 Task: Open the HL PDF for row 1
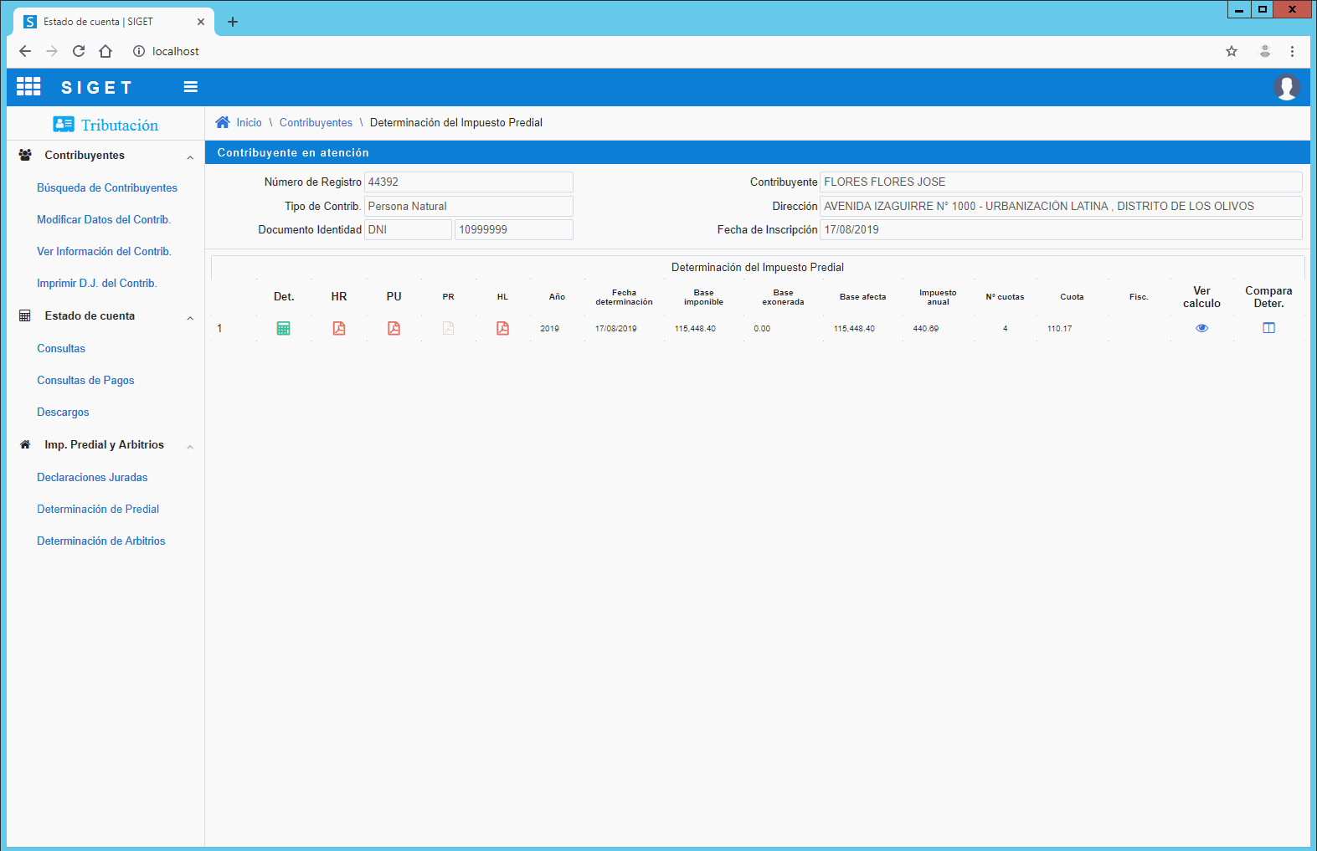(502, 328)
